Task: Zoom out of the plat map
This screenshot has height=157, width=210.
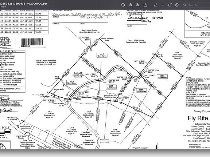Action: point(131,5)
